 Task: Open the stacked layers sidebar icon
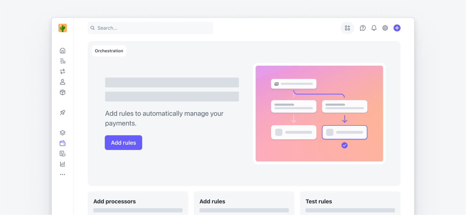pos(63,133)
